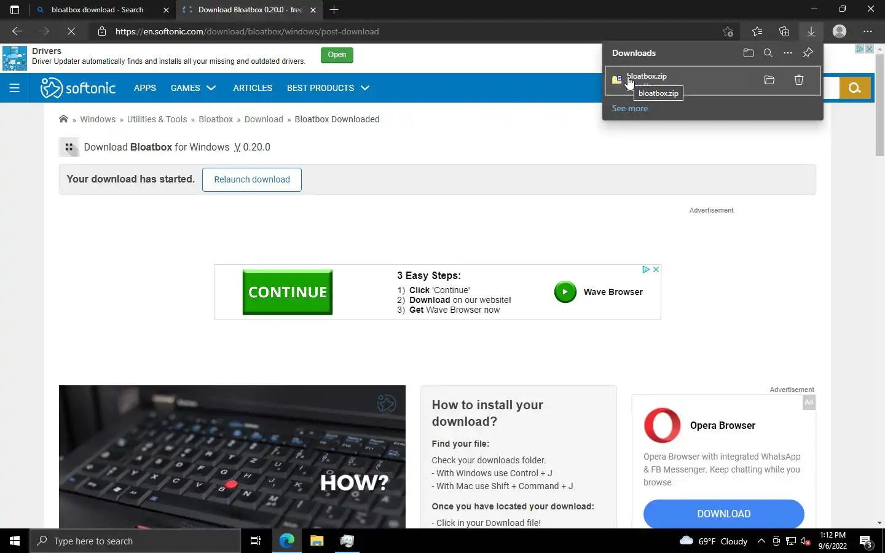Click the breadcrumb home icon
Screen dimensions: 885x553
63,119
